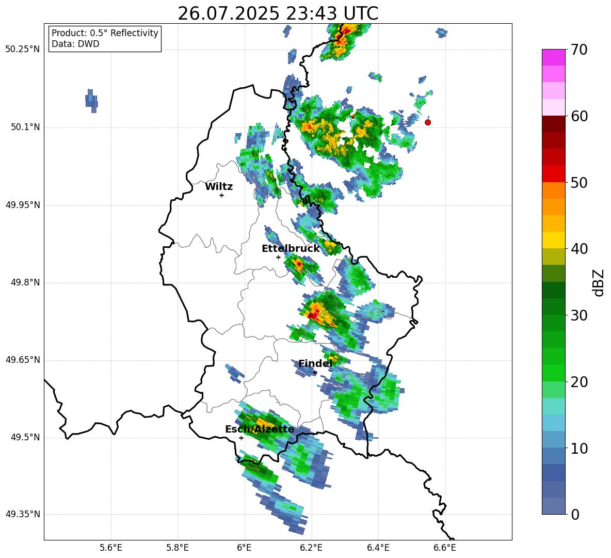The image size is (611, 558).
Task: Click the 'Product: 0.5° Reflectivity' legend text
Action: pos(105,33)
